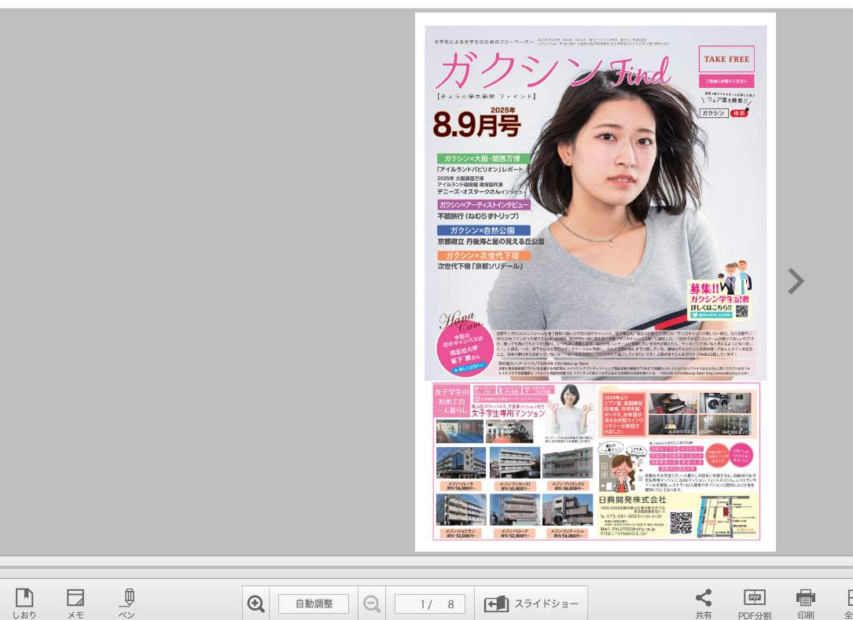Click the ガクシン×次世代下宿 orange heading
The height and width of the screenshot is (620, 853).
[483, 256]
